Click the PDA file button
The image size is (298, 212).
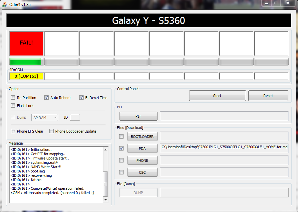[x=143, y=149]
